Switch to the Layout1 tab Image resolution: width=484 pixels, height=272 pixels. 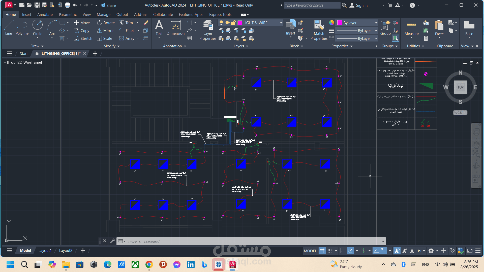tap(45, 251)
